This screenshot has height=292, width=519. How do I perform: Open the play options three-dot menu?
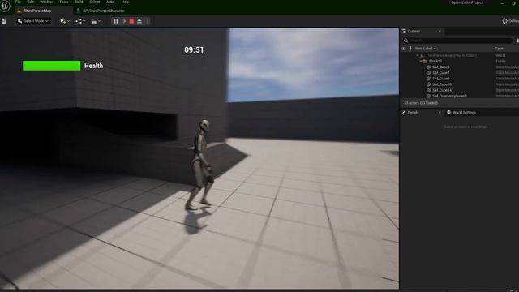point(148,21)
